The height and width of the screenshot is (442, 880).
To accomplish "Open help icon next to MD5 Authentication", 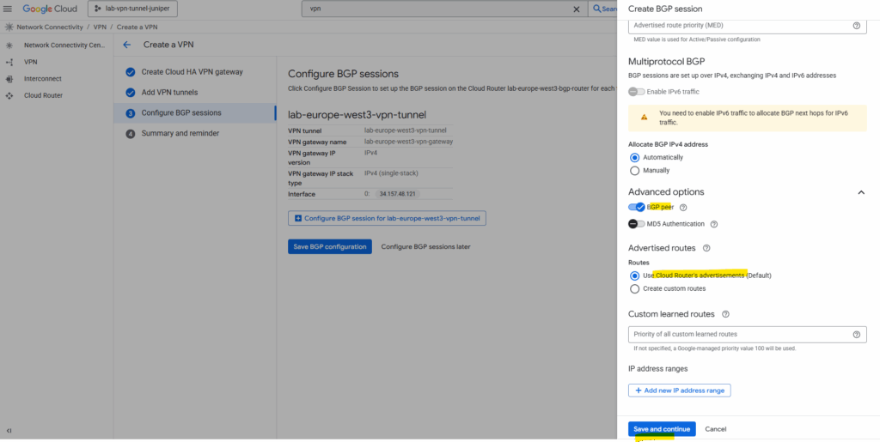I will click(x=714, y=225).
